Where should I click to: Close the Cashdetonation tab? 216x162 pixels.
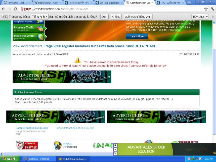point(152,3)
